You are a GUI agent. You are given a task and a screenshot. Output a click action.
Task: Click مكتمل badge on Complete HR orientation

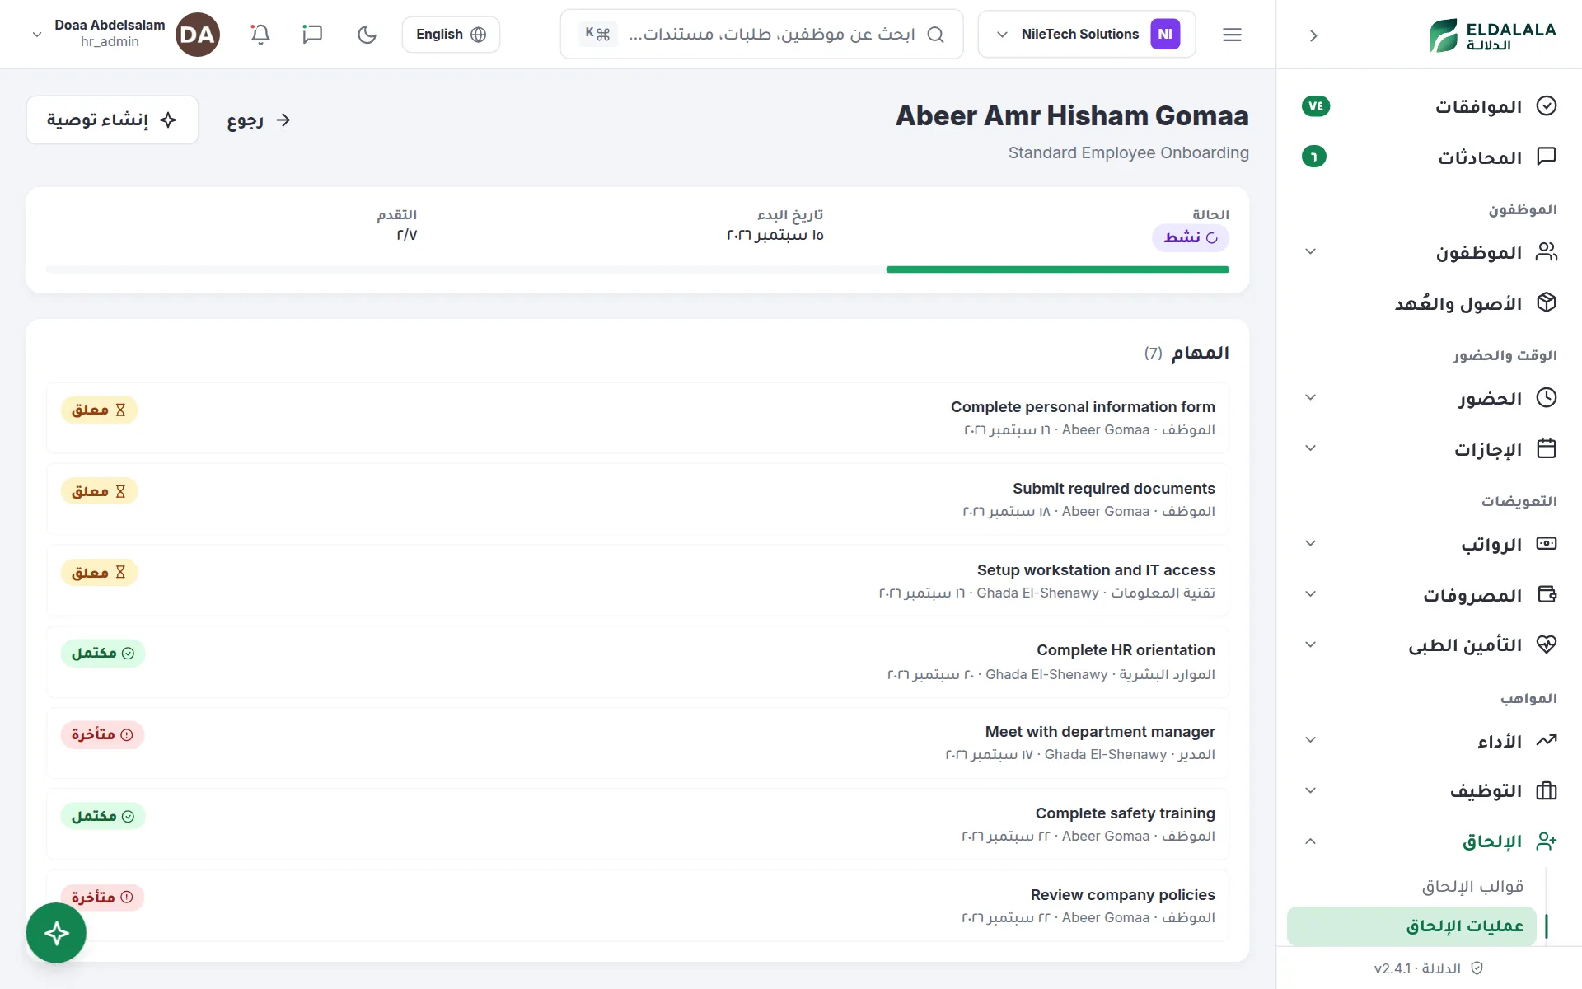pos(103,653)
